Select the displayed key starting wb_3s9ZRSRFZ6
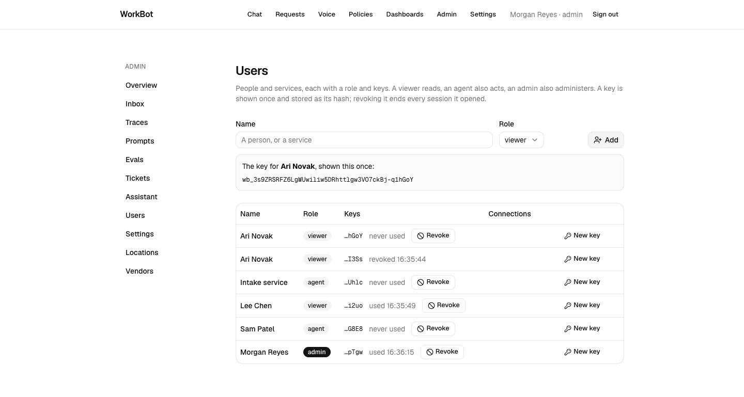Image resolution: width=744 pixels, height=397 pixels. click(328, 180)
